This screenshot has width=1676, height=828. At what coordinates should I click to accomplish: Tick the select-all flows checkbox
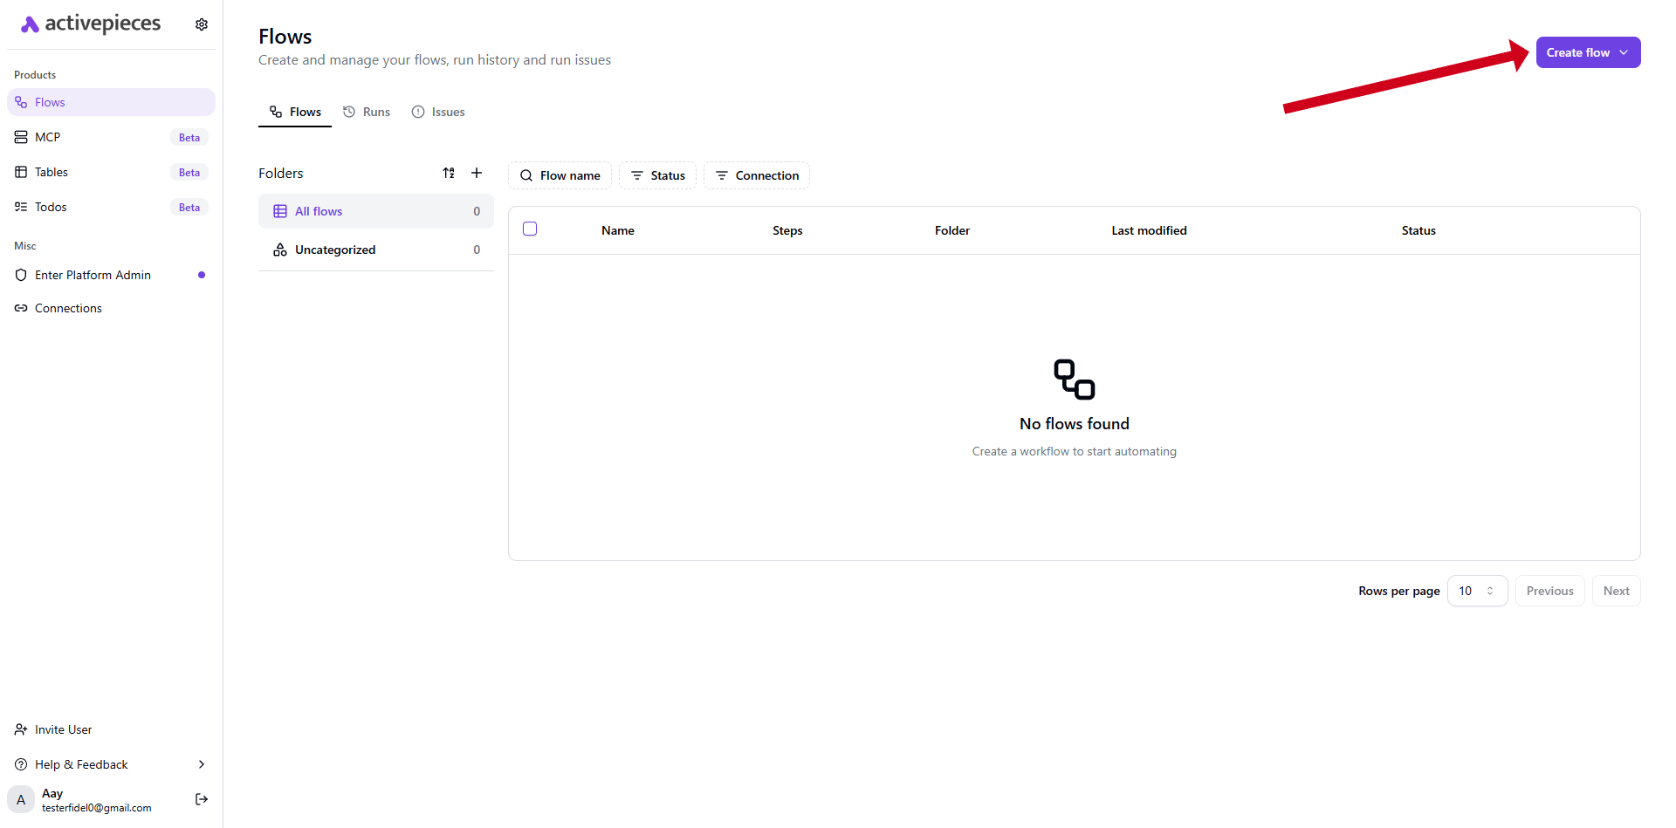click(530, 229)
